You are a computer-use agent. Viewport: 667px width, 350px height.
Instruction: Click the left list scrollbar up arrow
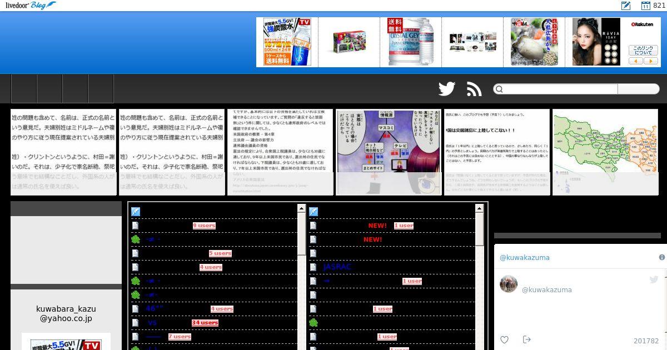(301, 208)
